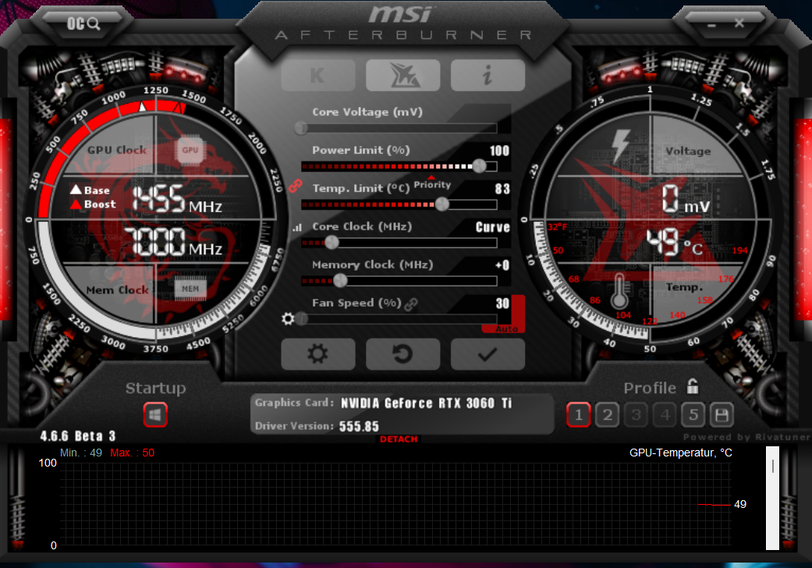Click the Memory Clock slider handle

(340, 281)
